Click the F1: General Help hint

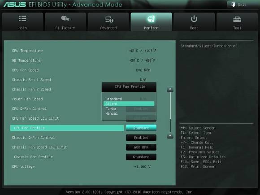click(x=197, y=147)
